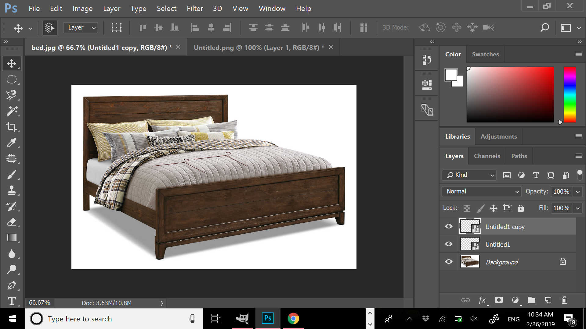Click the delete layer trash icon
Image resolution: width=586 pixels, height=329 pixels.
tap(564, 300)
